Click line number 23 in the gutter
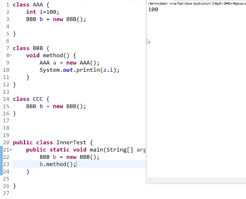 [6, 164]
